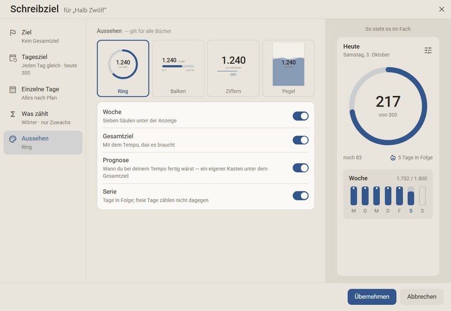
Task: Close the Schreibziel dialog with the X
Action: (441, 9)
